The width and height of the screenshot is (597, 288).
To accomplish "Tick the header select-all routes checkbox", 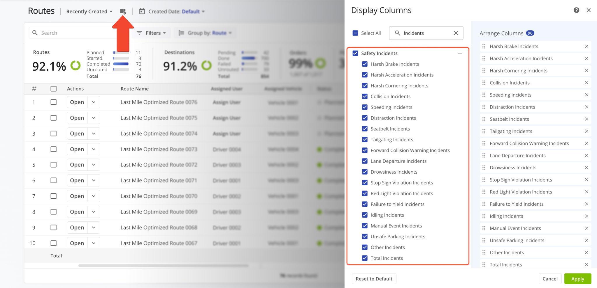I will coord(54,89).
